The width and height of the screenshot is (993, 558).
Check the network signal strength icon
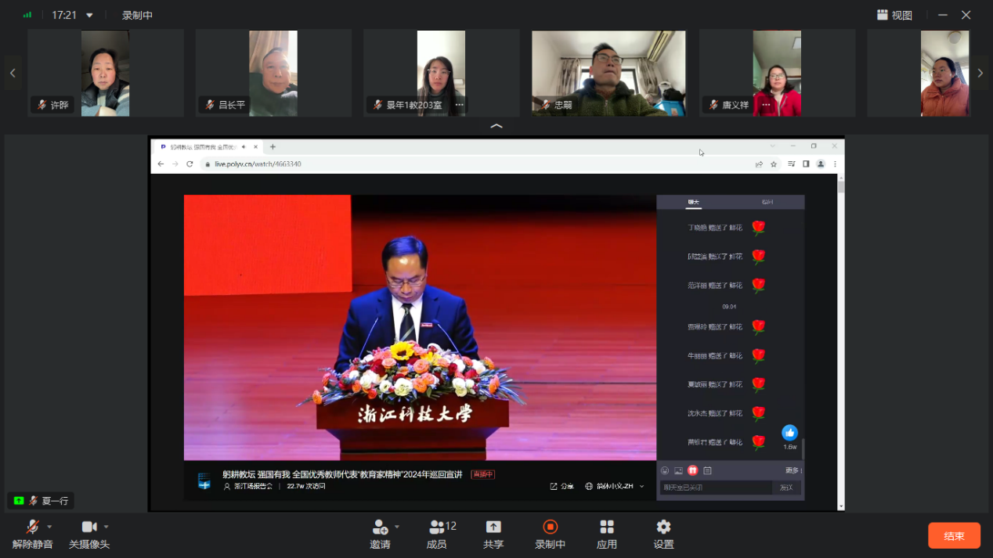(x=28, y=15)
